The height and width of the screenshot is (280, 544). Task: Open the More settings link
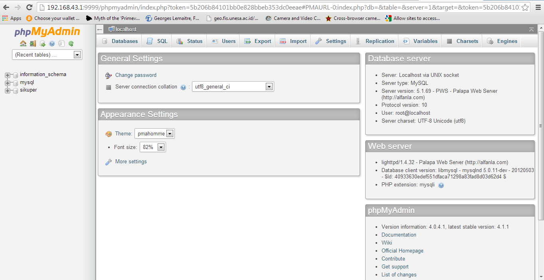click(131, 162)
